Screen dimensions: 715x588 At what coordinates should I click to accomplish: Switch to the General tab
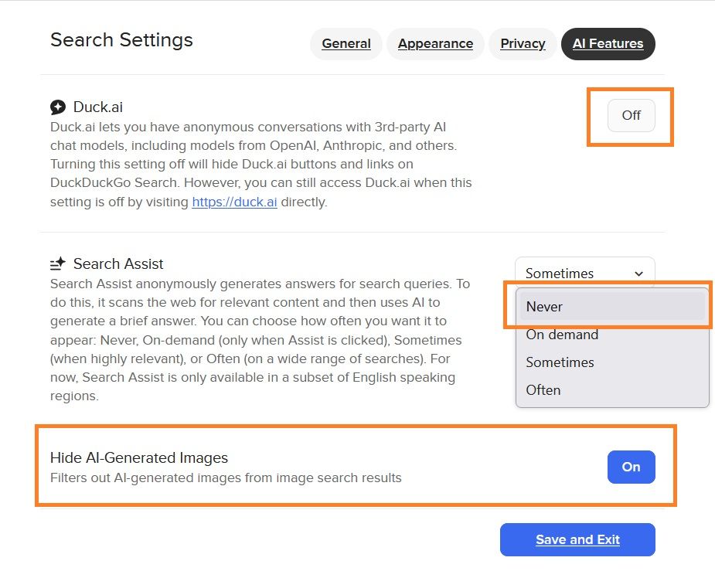point(346,44)
